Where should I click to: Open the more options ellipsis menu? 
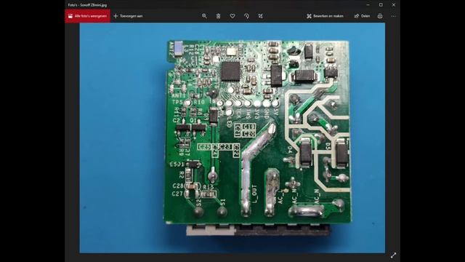[x=393, y=16]
